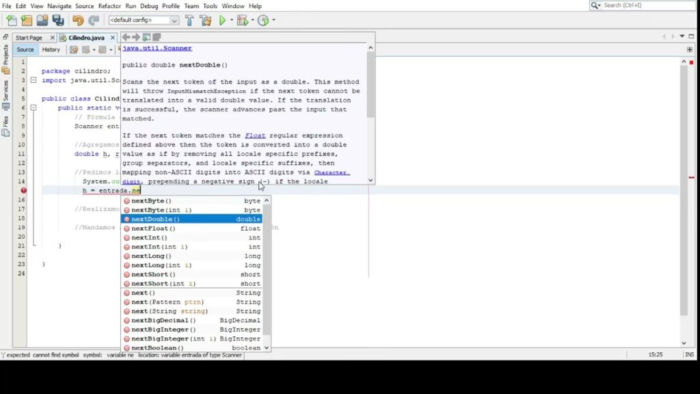Open the default config dropdown
The width and height of the screenshot is (700, 394).
pyautogui.click(x=144, y=21)
